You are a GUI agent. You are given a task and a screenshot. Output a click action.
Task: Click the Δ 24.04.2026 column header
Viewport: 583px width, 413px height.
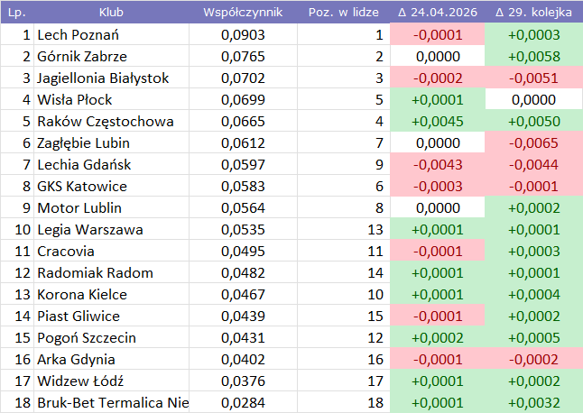pyautogui.click(x=437, y=14)
